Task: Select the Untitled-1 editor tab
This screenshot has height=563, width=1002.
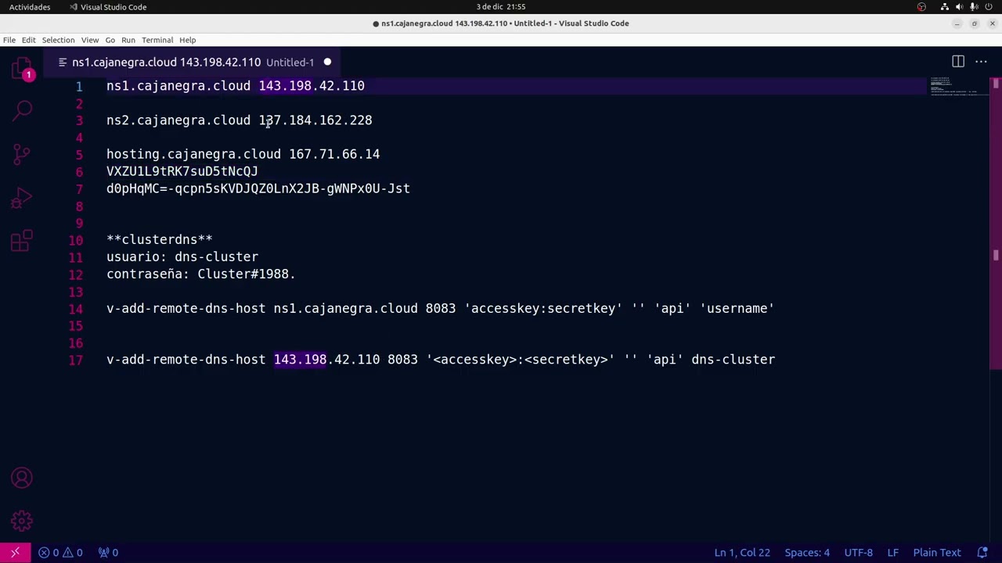Action: (193, 62)
